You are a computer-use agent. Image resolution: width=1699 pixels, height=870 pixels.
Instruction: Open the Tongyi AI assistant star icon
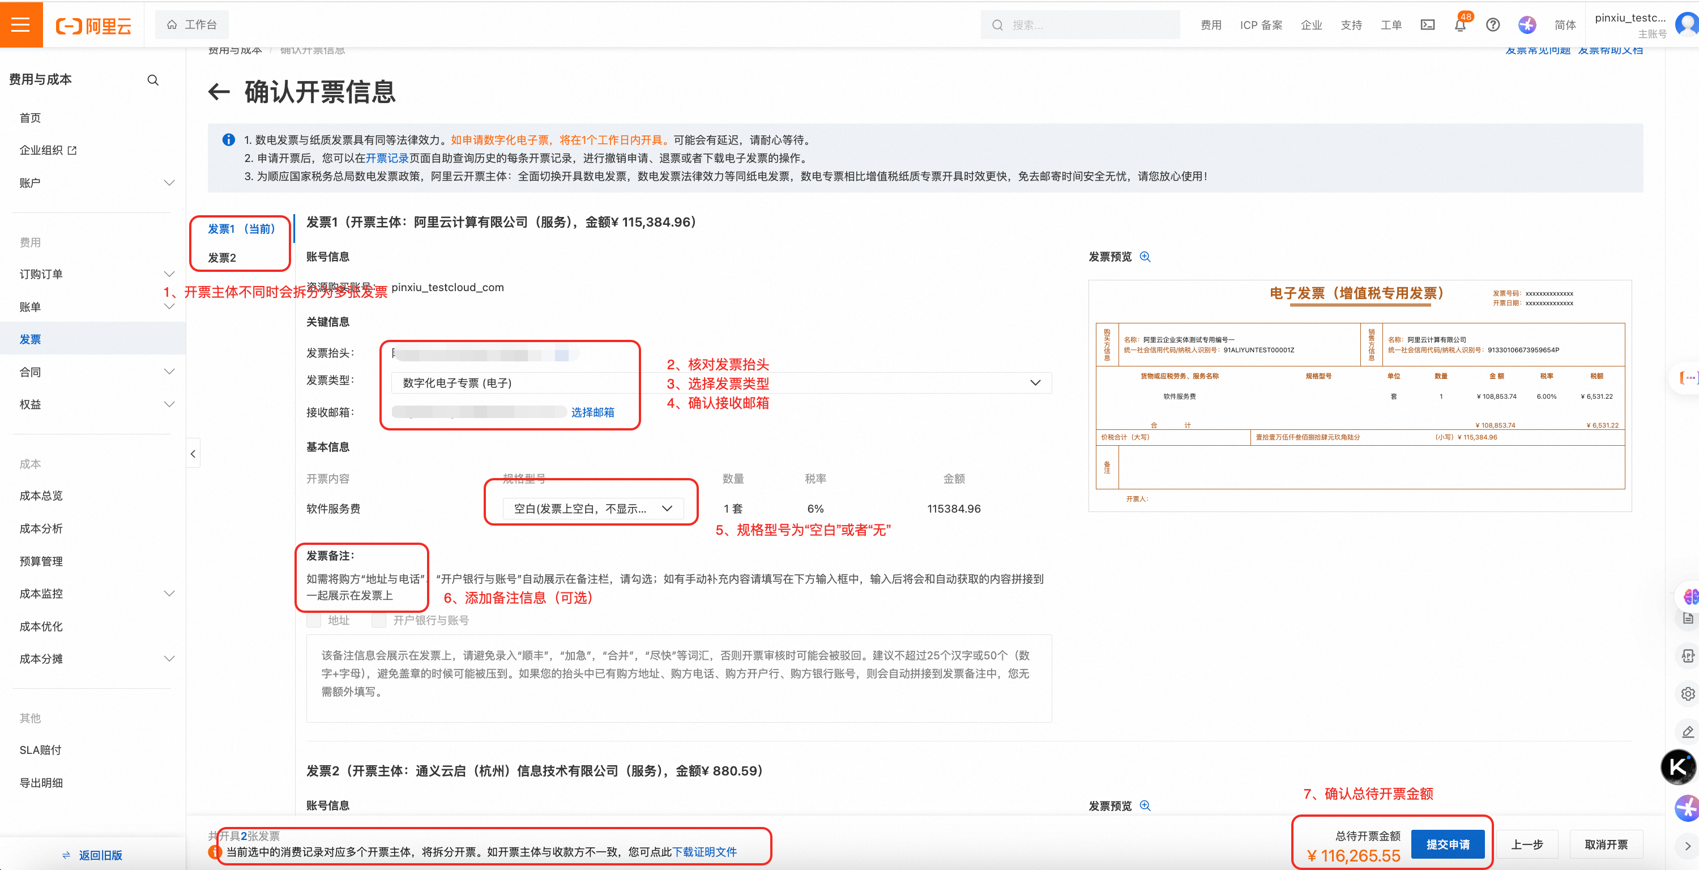[1527, 24]
